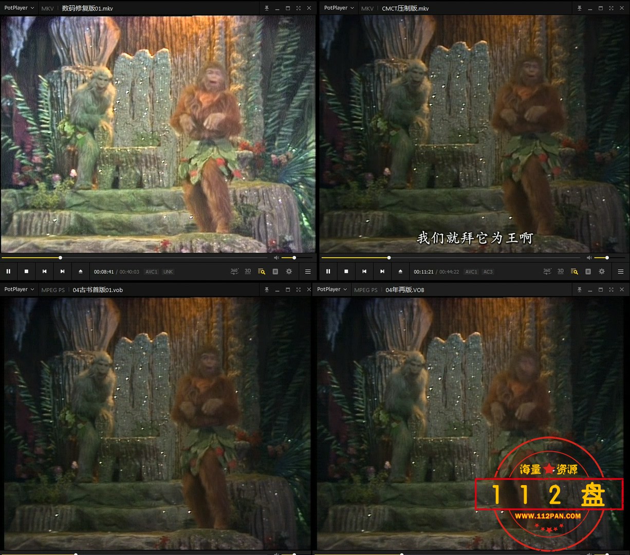Mute audio in 数码修复版01.mkv window
The width and height of the screenshot is (630, 555).
276,257
